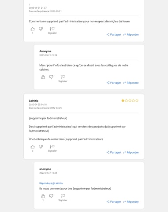Open the Répondre à @Laëtitia link
Viewport: 168px width, 212px height.
[x=51, y=183]
